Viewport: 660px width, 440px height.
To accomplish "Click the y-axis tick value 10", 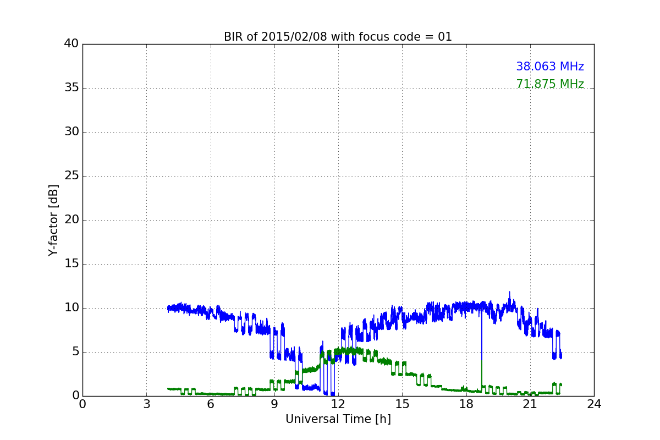I will [71, 308].
